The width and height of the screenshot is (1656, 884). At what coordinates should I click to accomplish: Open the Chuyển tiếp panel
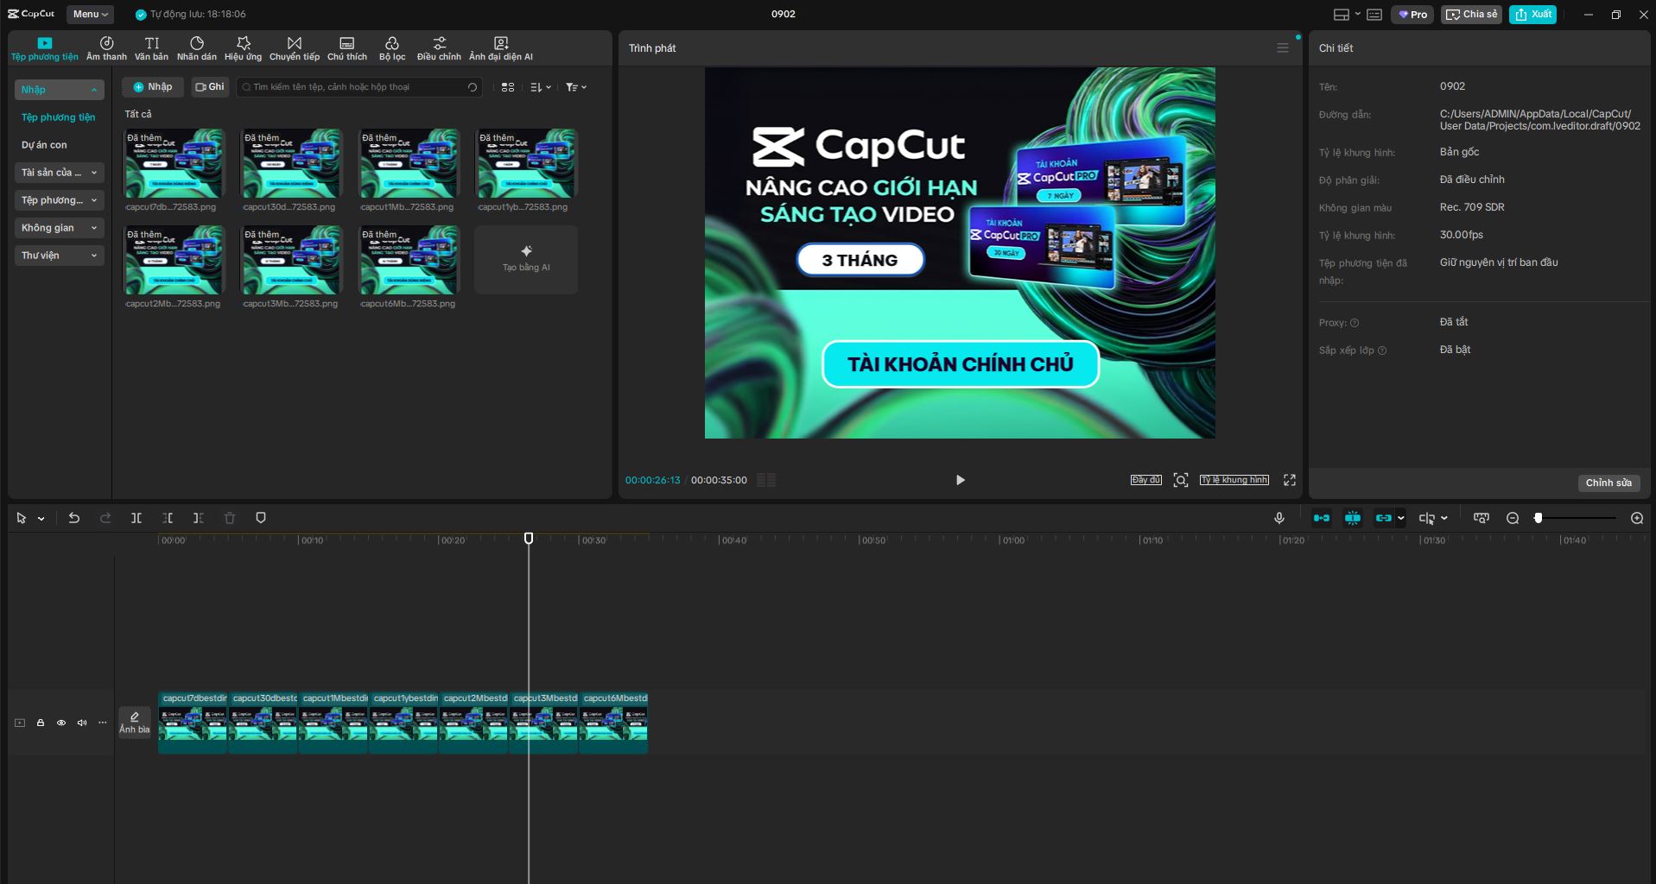(293, 47)
